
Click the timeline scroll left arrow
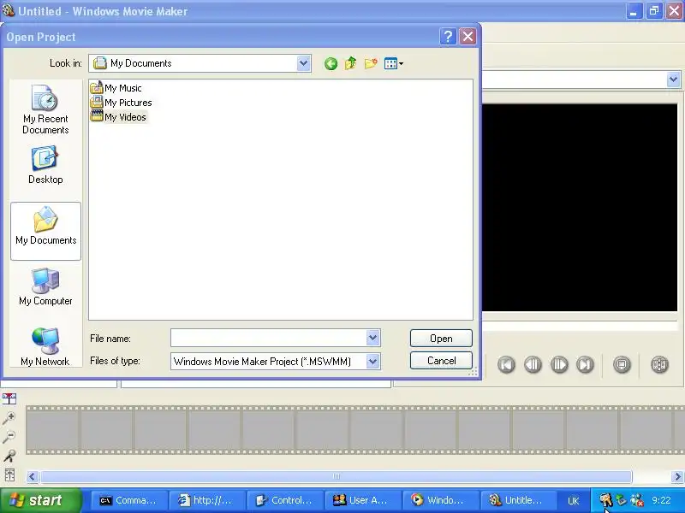tap(33, 476)
